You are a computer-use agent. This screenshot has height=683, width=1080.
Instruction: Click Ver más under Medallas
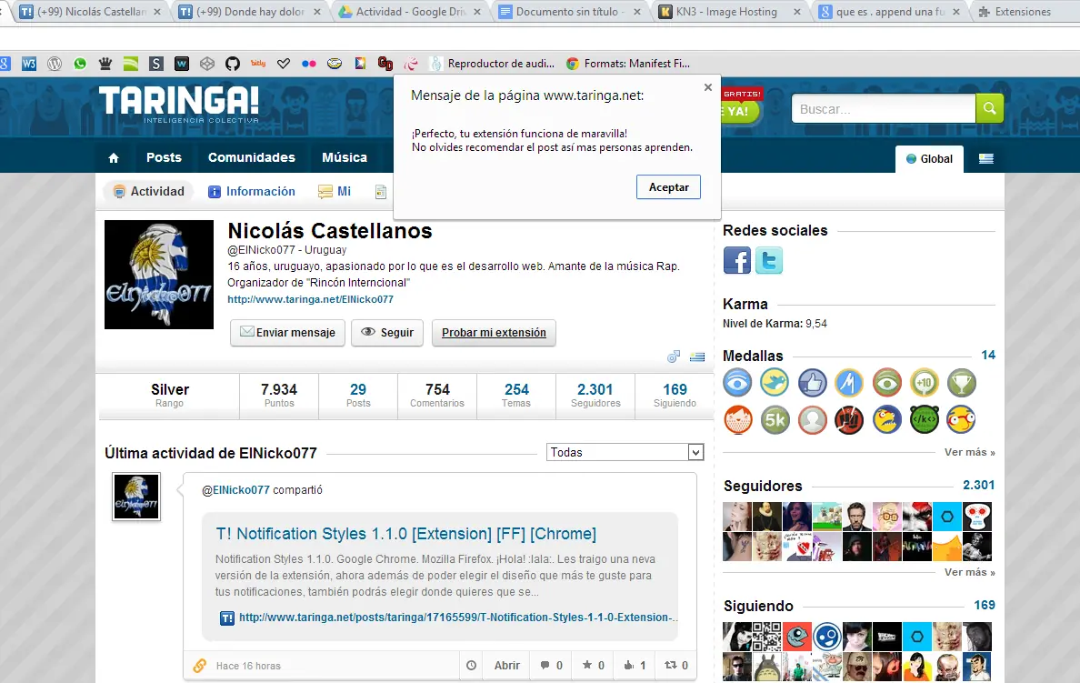970,452
